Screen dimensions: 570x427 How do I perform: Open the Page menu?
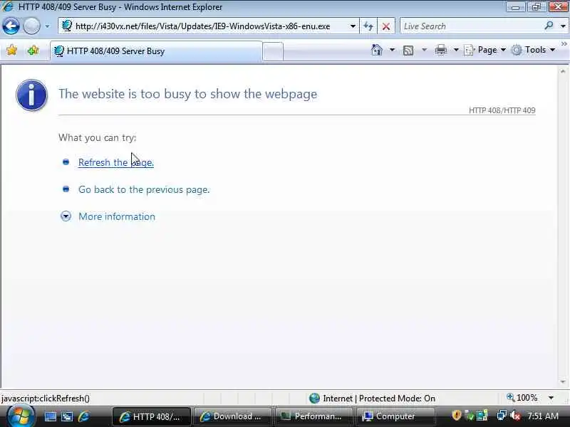484,50
